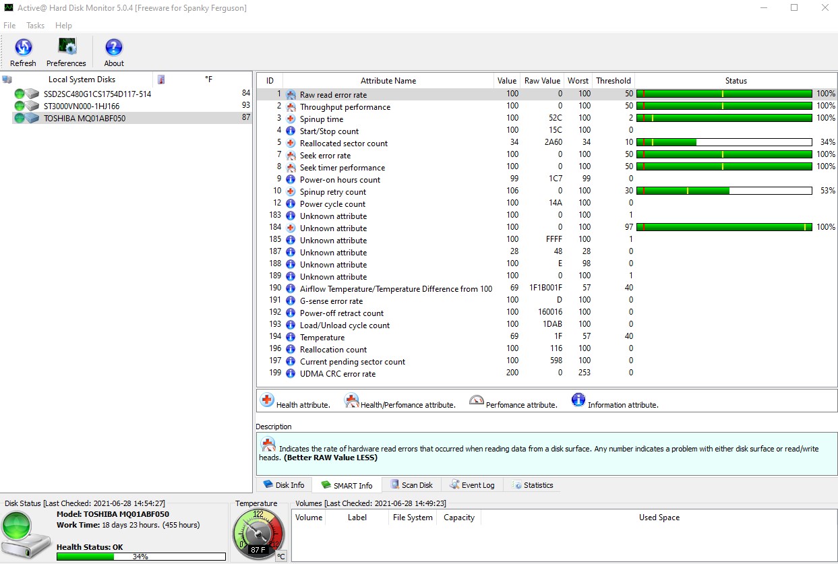Click the Health/Performance attribute legend icon
838x564 pixels.
click(x=352, y=400)
